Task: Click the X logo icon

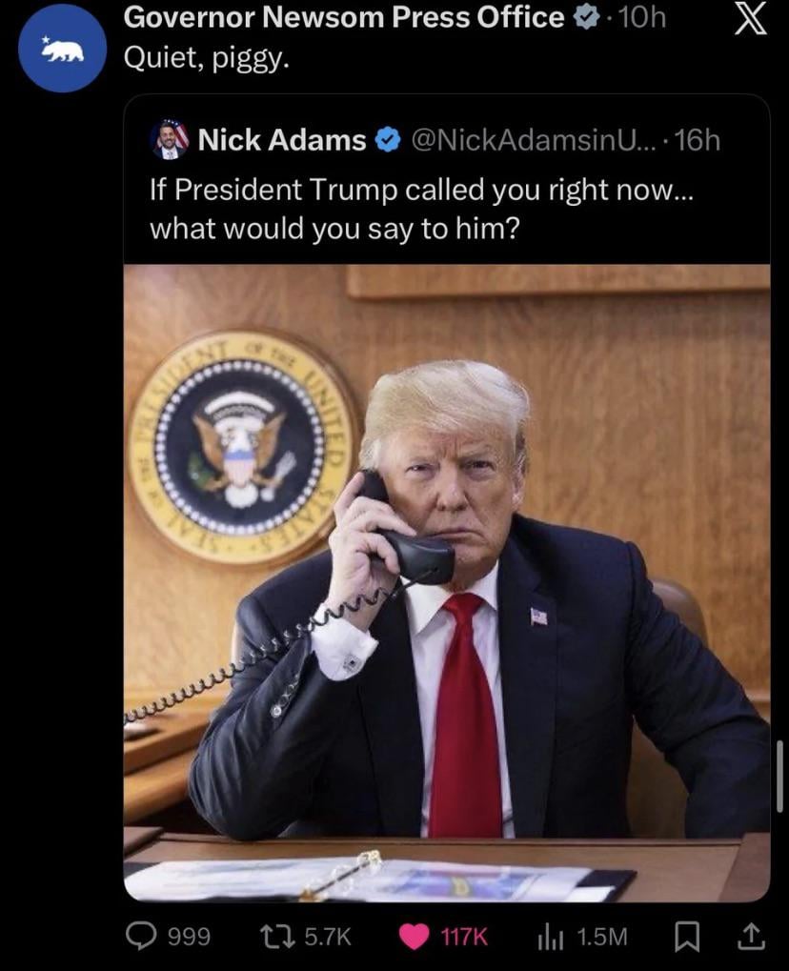Action: (x=751, y=20)
